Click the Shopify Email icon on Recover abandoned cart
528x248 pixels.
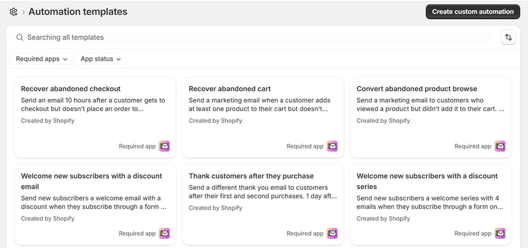coord(332,146)
